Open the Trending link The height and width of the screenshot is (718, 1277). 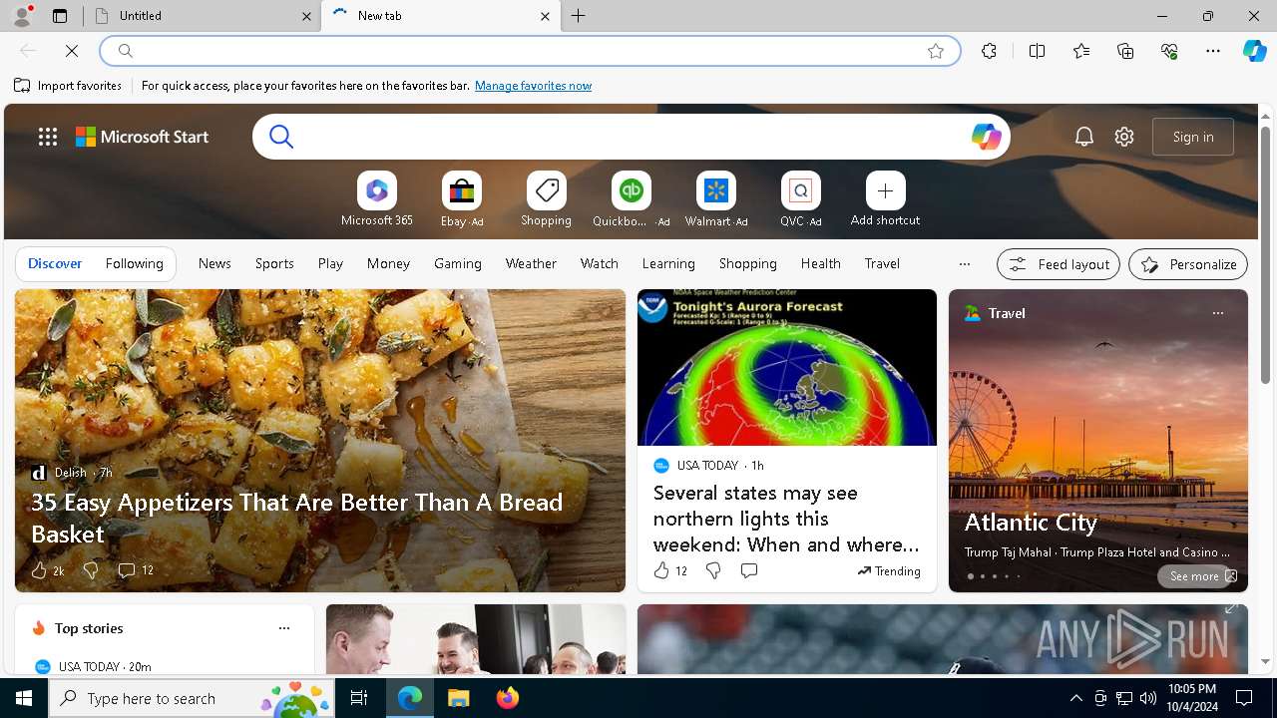(x=889, y=571)
